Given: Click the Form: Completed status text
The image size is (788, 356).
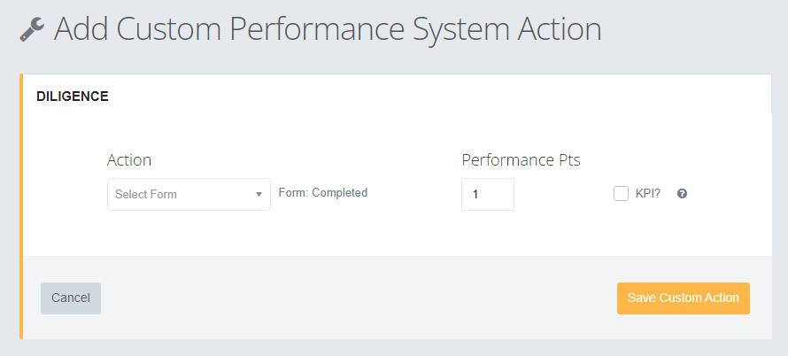Looking at the screenshot, I should pyautogui.click(x=323, y=192).
